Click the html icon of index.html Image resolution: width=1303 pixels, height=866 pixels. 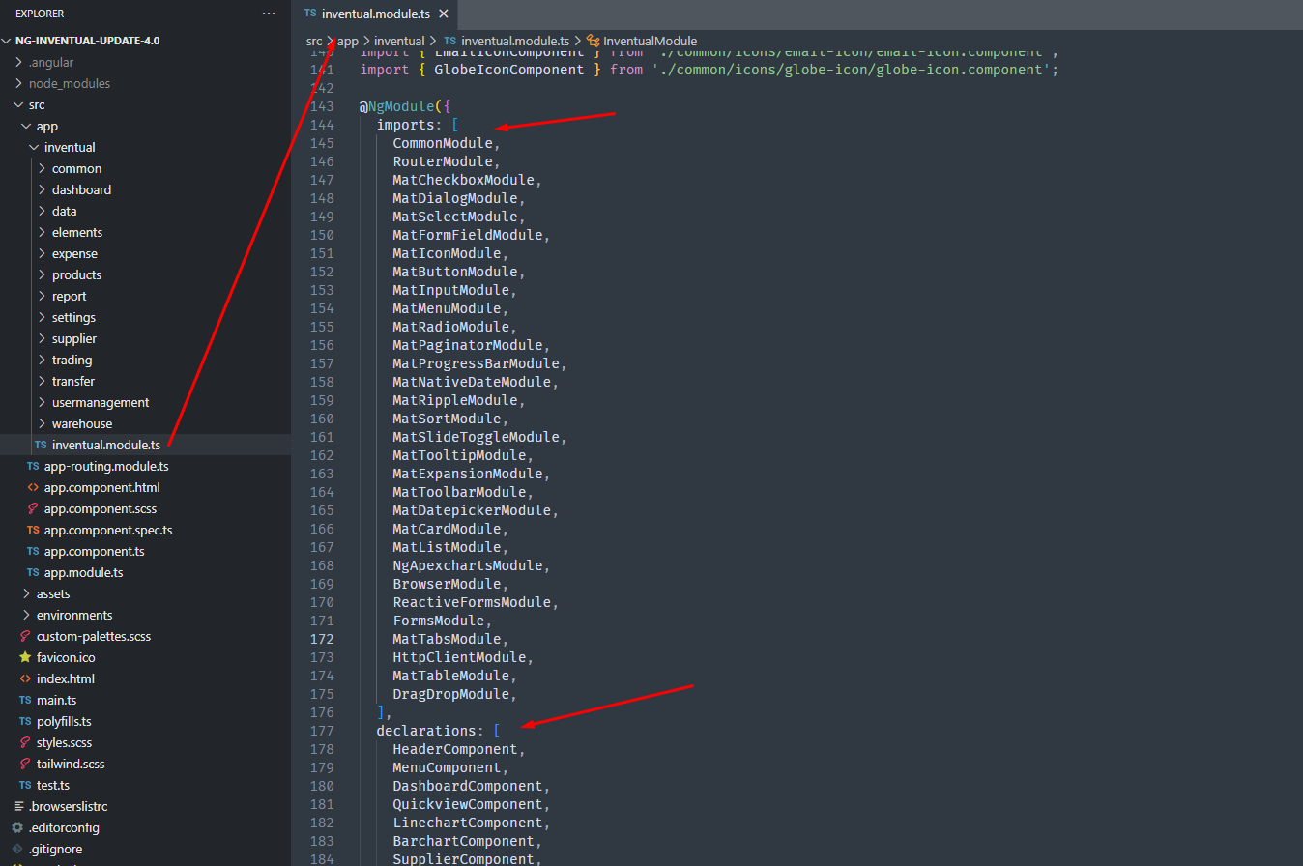(x=25, y=678)
